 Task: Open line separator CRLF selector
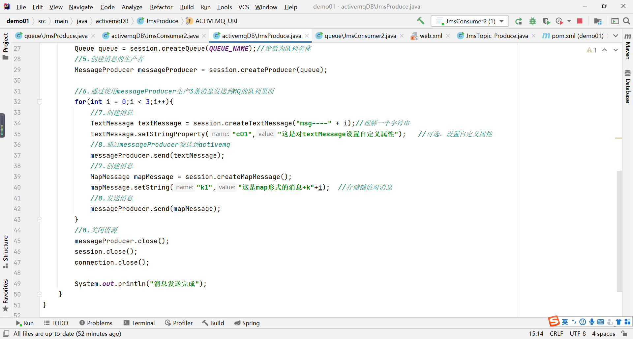tap(557, 333)
